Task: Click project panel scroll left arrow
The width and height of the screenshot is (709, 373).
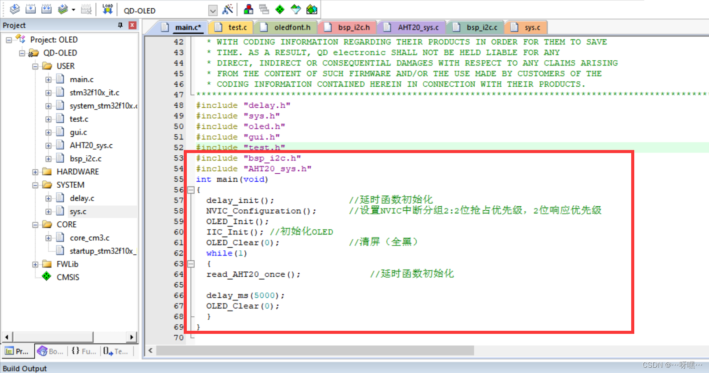Action: (x=7, y=337)
